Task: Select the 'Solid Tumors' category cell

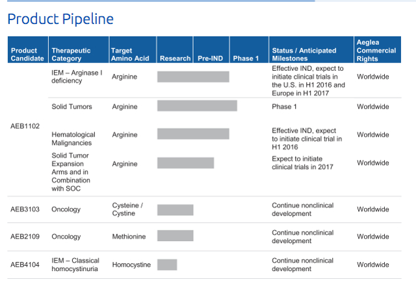Action: click(x=72, y=107)
